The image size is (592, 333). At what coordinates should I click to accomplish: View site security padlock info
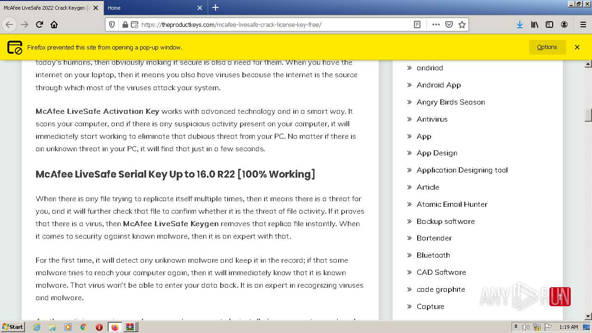tap(125, 25)
